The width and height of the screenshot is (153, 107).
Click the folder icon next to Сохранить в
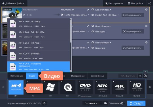pos(105,103)
